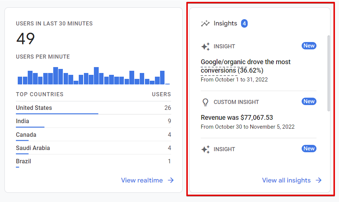Click the arrow next to View realtime

tap(171, 180)
